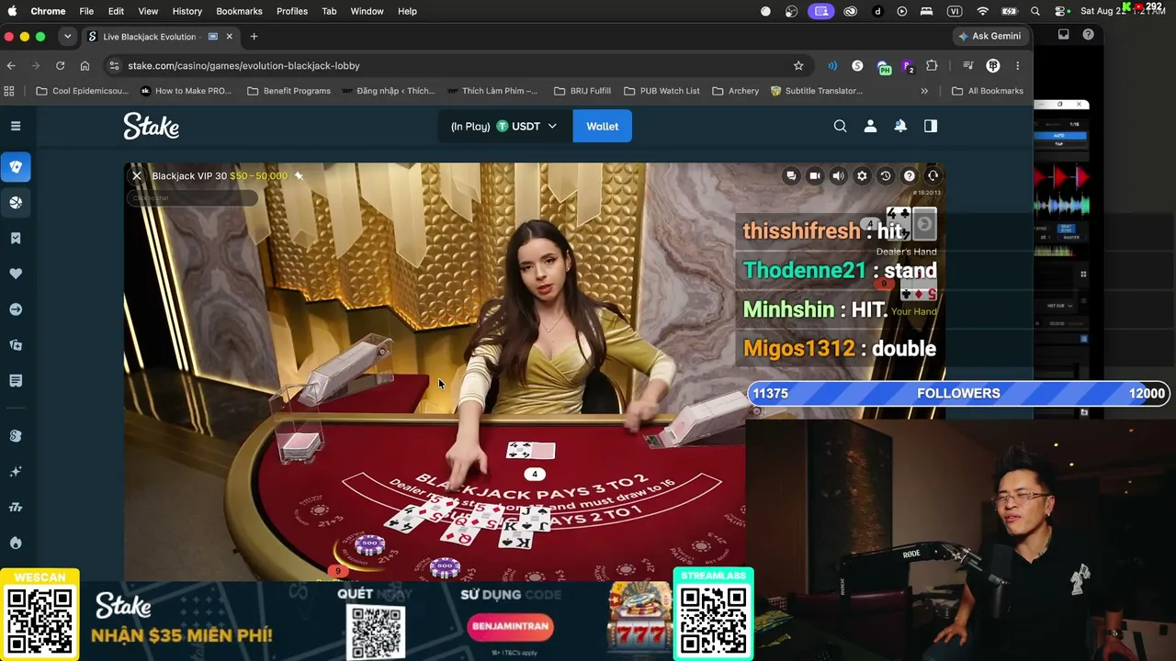Open Stake notifications bell

900,126
